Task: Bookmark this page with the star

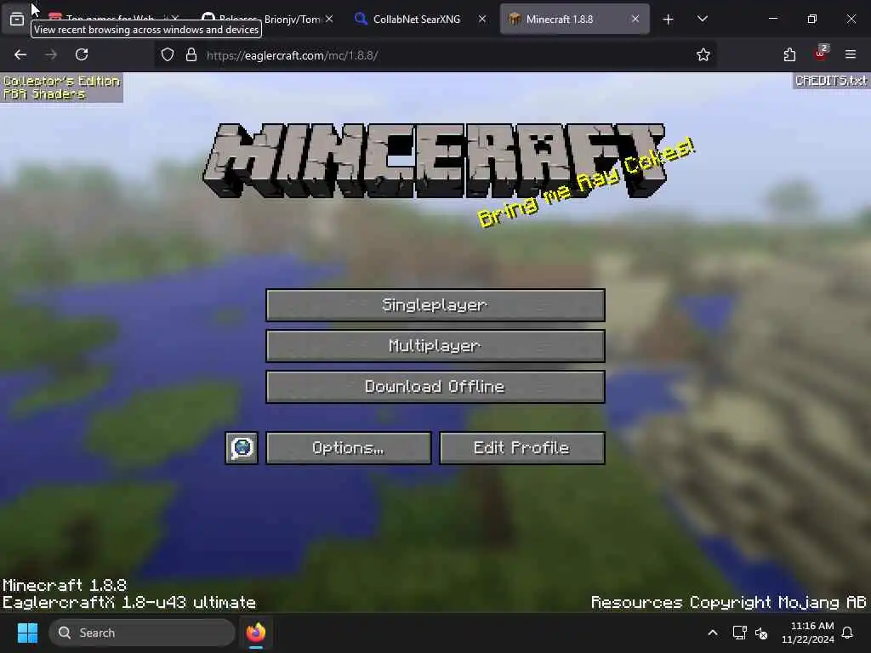Action: (703, 54)
